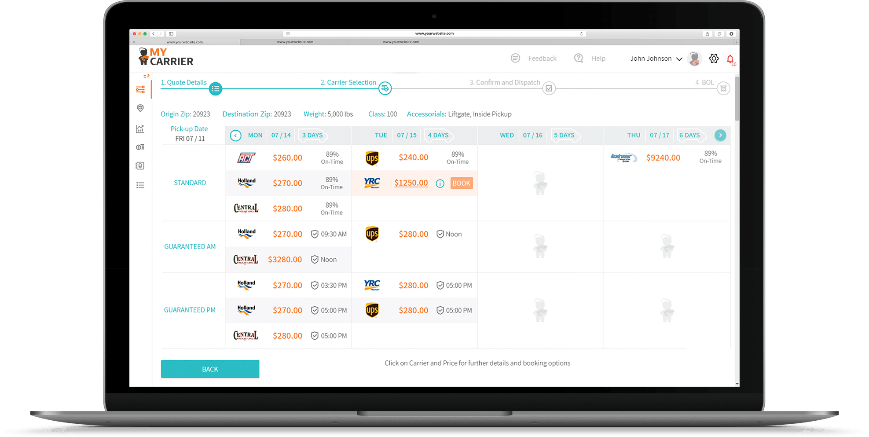Select Central $3280.00 Noon quote
The width and height of the screenshot is (869, 437).
[288, 260]
